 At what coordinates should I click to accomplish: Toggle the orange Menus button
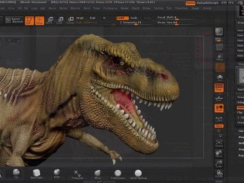(x=191, y=3)
